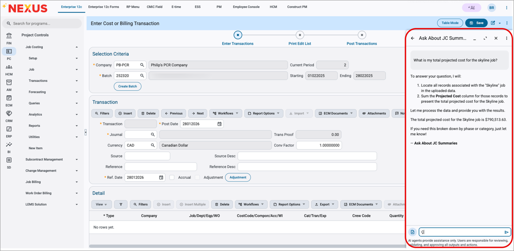Open Post Date calendar picker
Screen dimensions: 514x251
click(220, 124)
